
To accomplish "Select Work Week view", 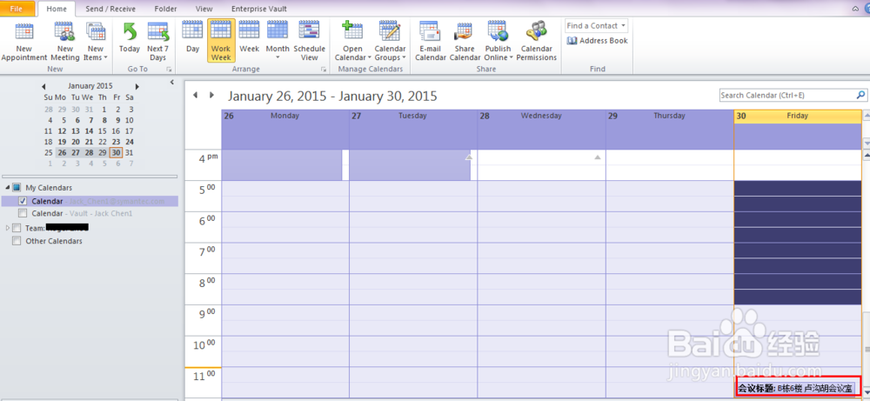I will (x=221, y=41).
